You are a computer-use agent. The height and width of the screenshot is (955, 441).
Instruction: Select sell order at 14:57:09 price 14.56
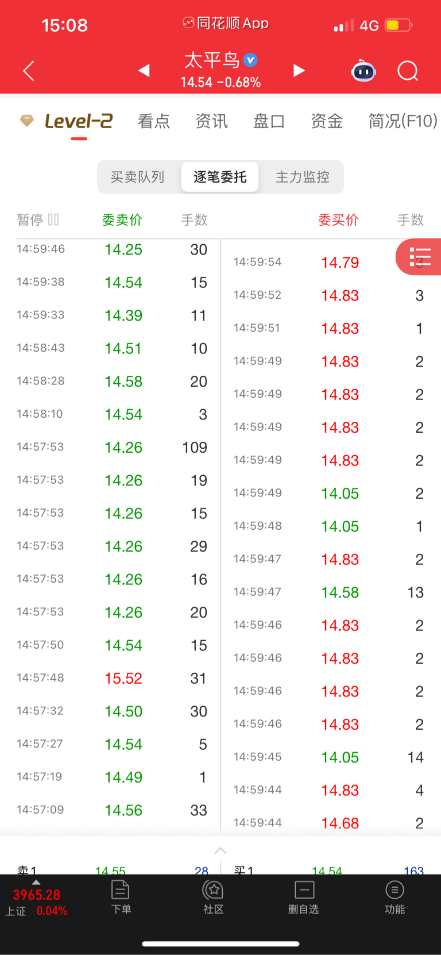click(x=112, y=810)
